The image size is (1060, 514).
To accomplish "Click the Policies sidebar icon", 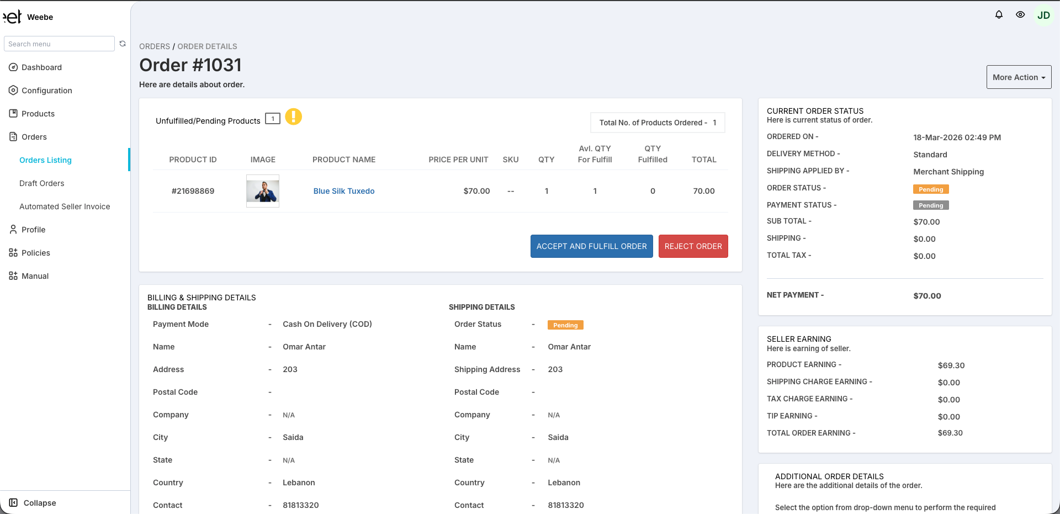I will (13, 252).
